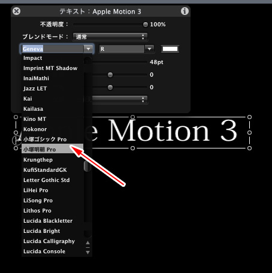Select Impact font from list
Image resolution: width=272 pixels, height=273 pixels.
pos(53,58)
